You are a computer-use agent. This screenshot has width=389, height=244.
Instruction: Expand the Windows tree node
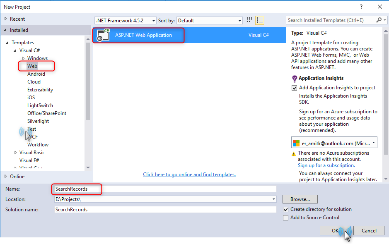click(x=23, y=58)
